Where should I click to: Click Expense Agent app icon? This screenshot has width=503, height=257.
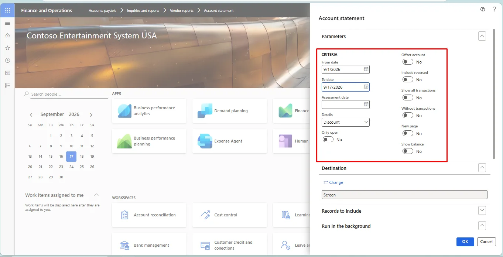pos(205,141)
